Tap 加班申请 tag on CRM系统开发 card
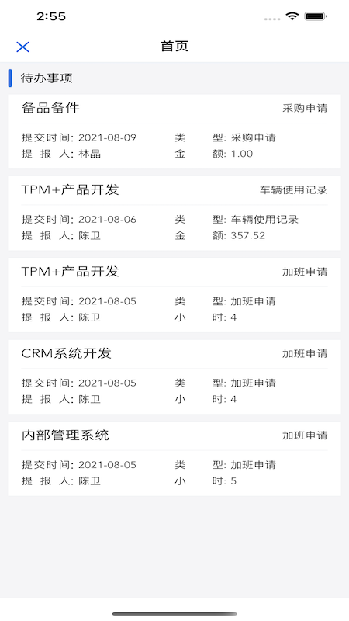 pos(305,353)
